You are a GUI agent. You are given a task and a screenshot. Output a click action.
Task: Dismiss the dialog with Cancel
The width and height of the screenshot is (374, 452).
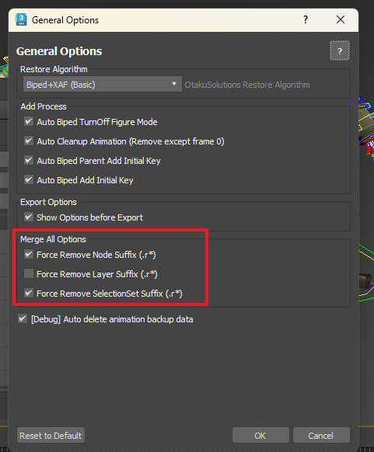(x=321, y=435)
